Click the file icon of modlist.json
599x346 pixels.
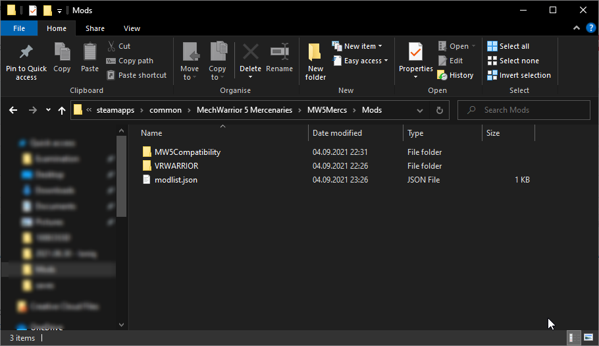tap(146, 180)
